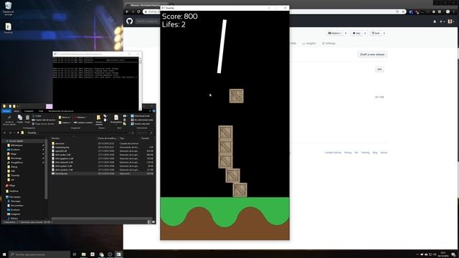The image size is (459, 258).
Task: Click the taskbar search box
Action: click(x=39, y=254)
